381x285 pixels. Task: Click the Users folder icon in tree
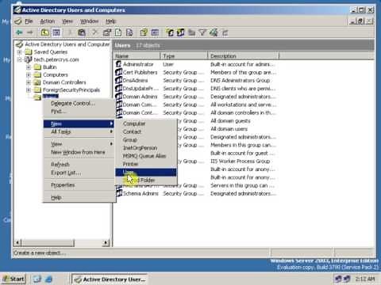(x=37, y=97)
